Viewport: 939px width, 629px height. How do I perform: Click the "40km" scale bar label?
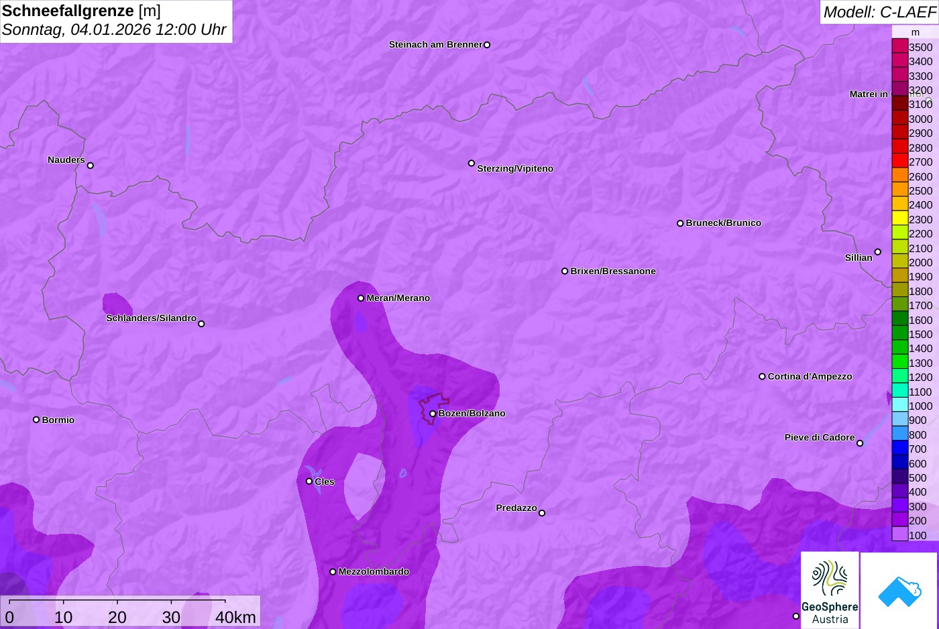(x=235, y=617)
